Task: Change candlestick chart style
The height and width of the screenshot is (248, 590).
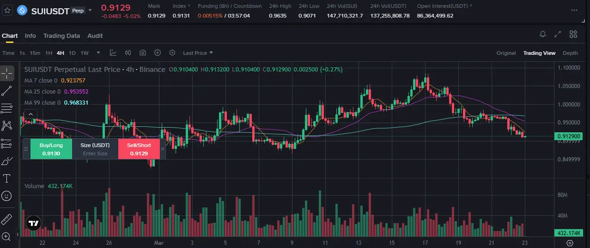Action: 128,53
